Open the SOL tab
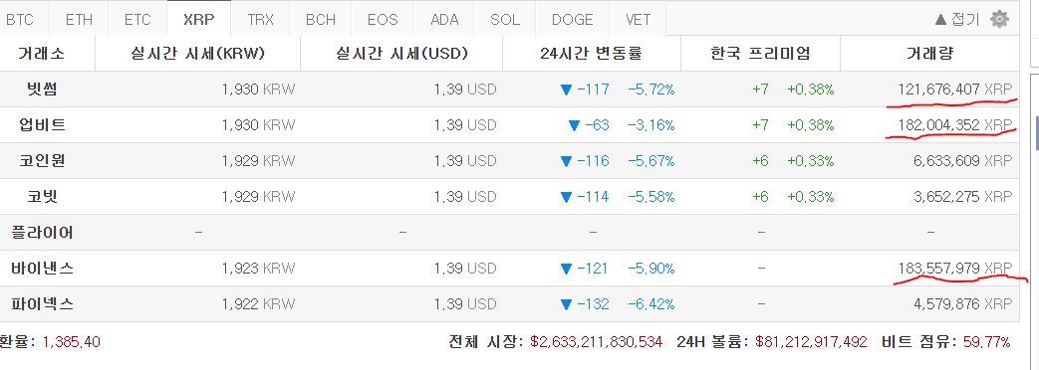The height and width of the screenshot is (370, 1039). coord(505,19)
